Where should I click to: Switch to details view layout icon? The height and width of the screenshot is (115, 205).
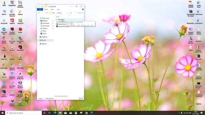pyautogui.click(x=80, y=98)
